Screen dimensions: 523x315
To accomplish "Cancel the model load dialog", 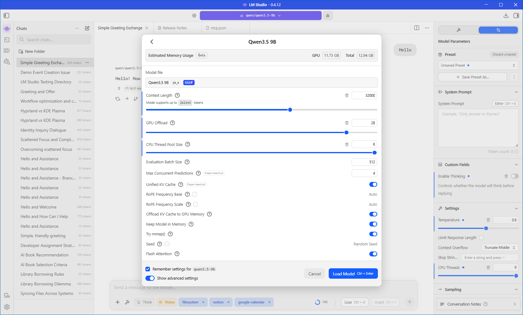I will pos(314,274).
